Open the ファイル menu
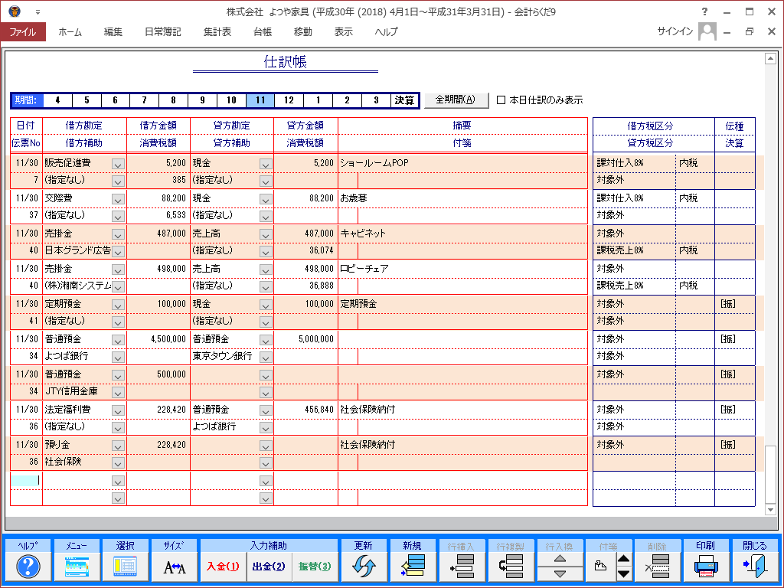 tap(23, 31)
